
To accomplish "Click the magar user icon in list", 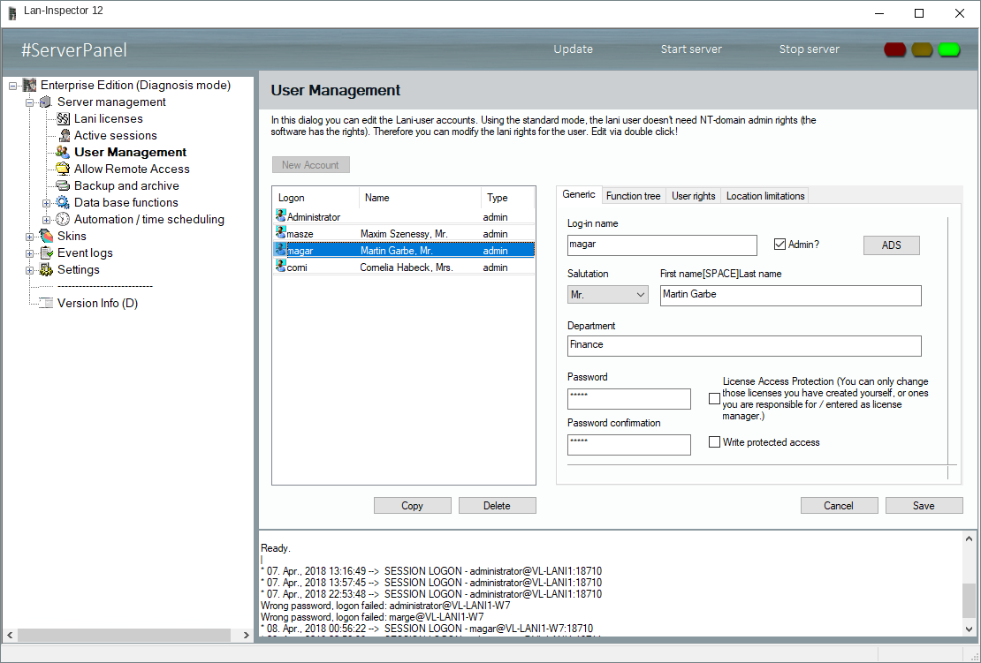I will (281, 250).
